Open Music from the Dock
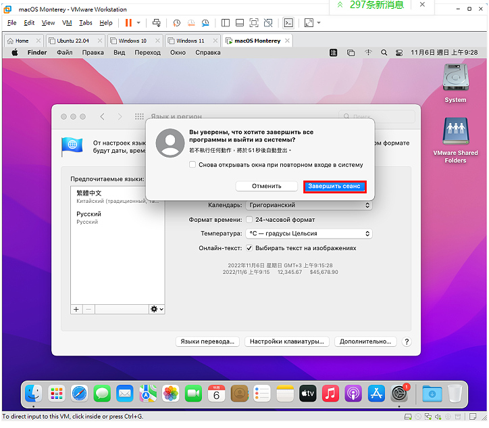Screen dimensions: 489x428 tap(330, 393)
